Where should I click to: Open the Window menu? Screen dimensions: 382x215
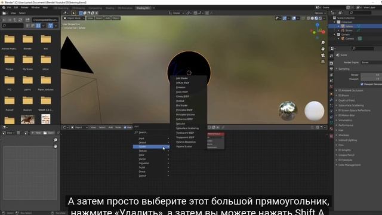click(x=35, y=8)
